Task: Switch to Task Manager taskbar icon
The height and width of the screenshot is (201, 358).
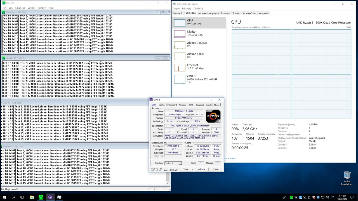Action: pos(59,197)
